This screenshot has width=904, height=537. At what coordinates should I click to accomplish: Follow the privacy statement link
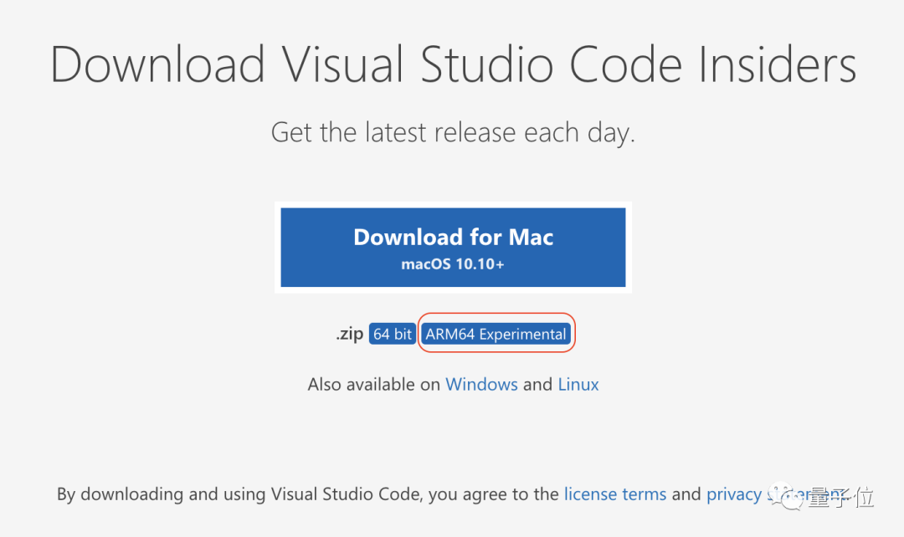pos(733,494)
